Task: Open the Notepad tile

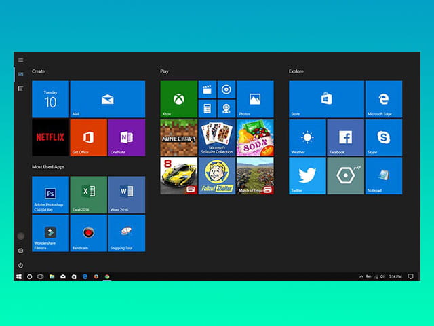Action: (384, 175)
